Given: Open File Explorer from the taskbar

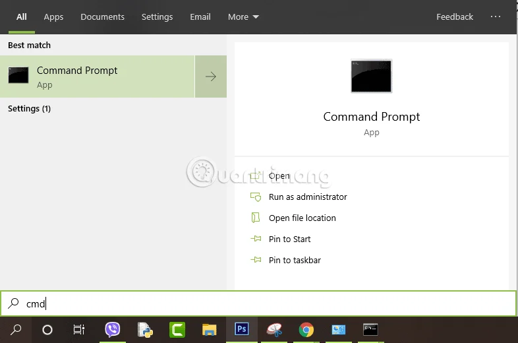Looking at the screenshot, I should coord(210,330).
